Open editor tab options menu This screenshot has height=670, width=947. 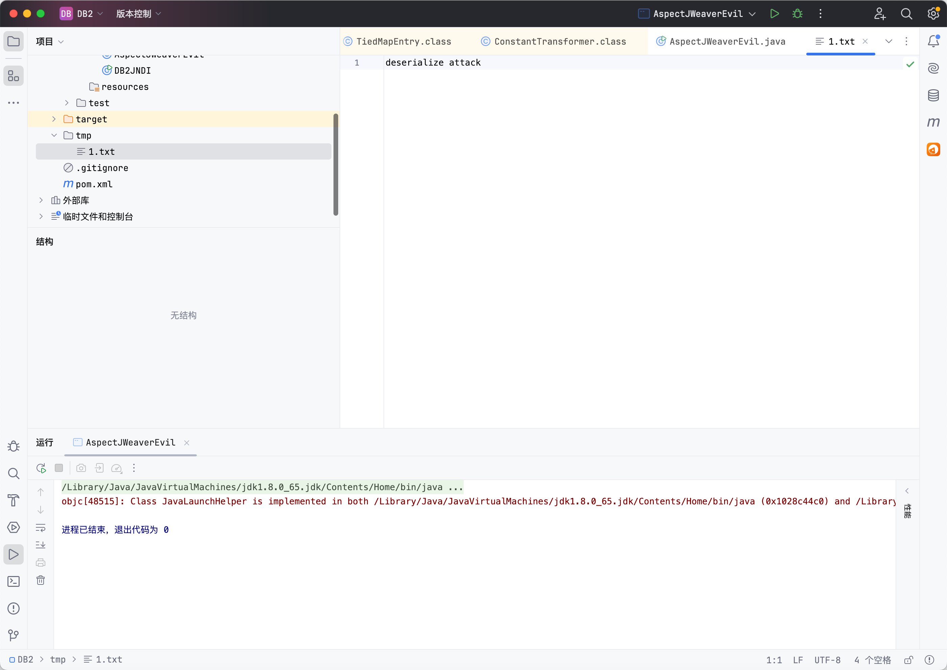click(906, 41)
